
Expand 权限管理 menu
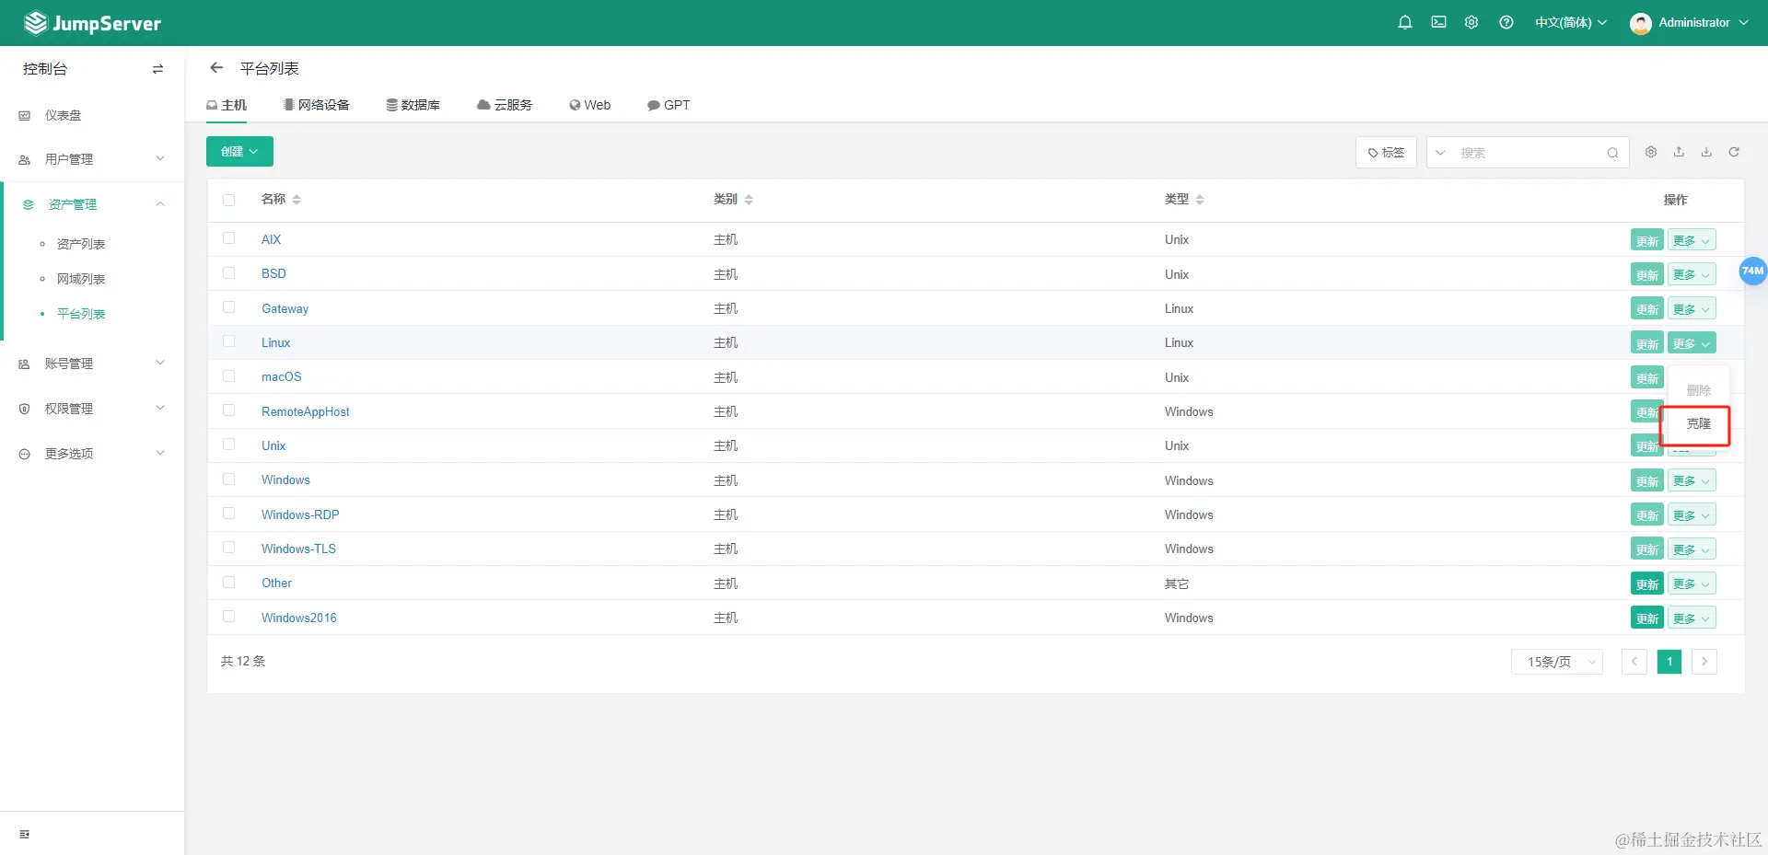point(92,409)
